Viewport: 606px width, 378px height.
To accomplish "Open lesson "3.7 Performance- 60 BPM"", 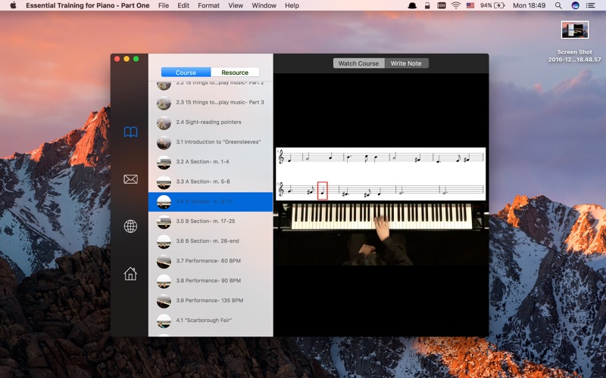I will [211, 261].
